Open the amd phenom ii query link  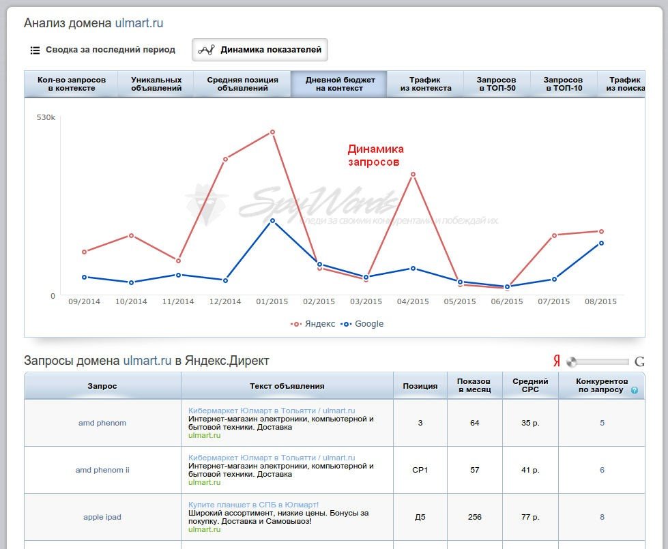tap(102, 470)
